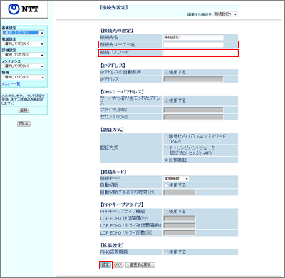Click the 自動切断するまでの時間 field
The image size is (285, 278).
pos(180,192)
